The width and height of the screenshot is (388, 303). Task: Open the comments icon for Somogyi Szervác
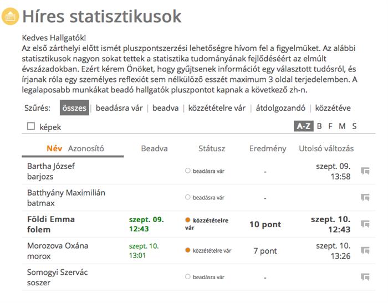[365, 277]
